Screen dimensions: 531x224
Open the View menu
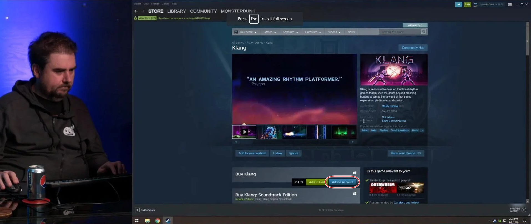click(x=146, y=4)
